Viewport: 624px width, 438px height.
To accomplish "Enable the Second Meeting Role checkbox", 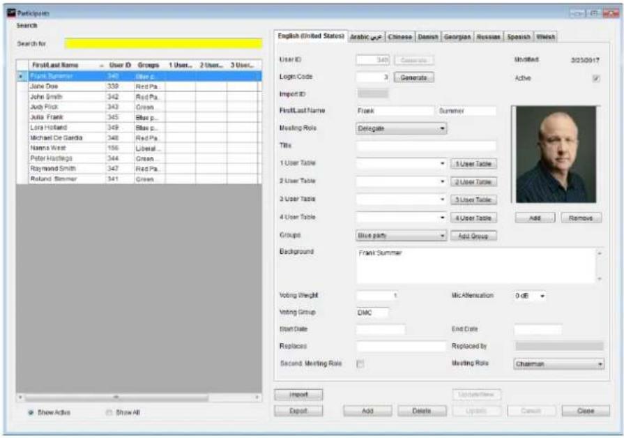I will tap(360, 364).
